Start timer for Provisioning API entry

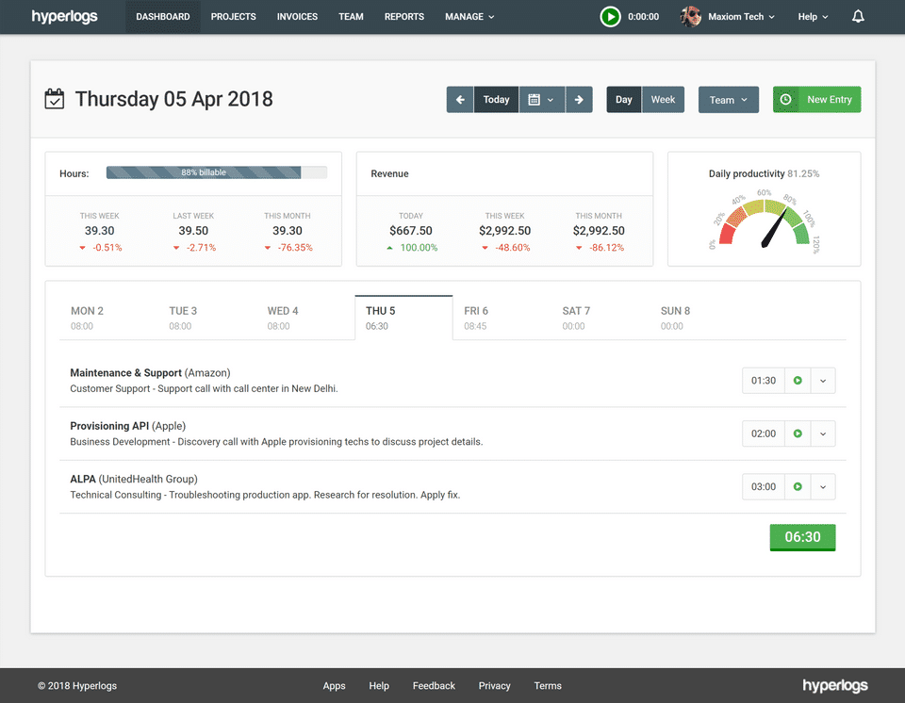798,433
